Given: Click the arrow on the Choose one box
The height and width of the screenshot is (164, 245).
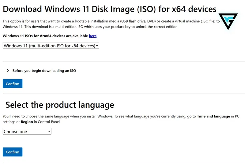Looking at the screenshot, I should (49, 131).
